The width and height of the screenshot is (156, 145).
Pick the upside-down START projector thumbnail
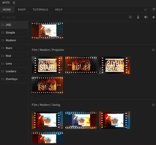coord(115,65)
